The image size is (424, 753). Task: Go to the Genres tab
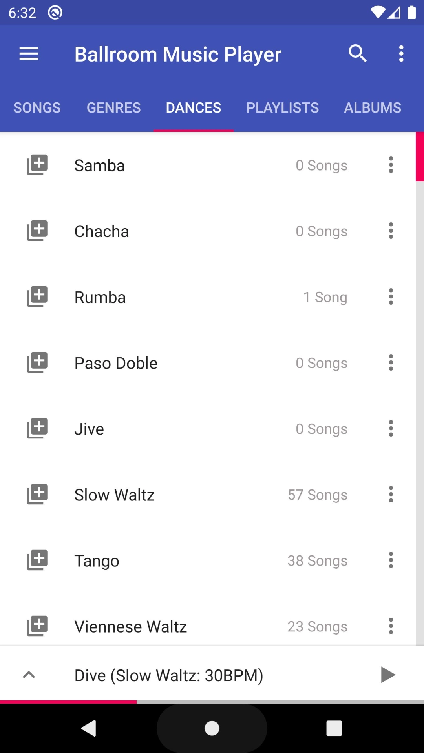(x=113, y=108)
